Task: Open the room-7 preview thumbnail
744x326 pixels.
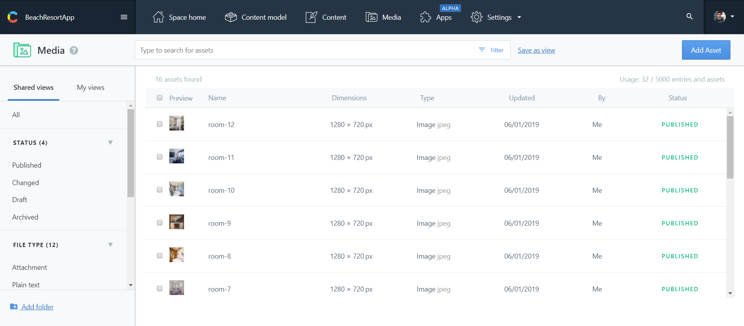Action: [x=177, y=288]
